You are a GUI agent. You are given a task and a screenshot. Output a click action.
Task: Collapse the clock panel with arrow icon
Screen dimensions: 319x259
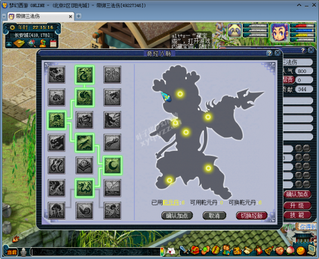tap(9, 44)
